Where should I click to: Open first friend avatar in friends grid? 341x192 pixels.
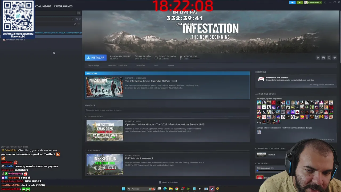pos(259,102)
